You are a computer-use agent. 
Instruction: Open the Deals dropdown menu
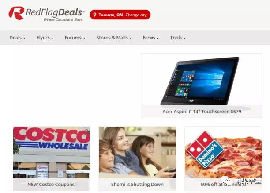17,38
